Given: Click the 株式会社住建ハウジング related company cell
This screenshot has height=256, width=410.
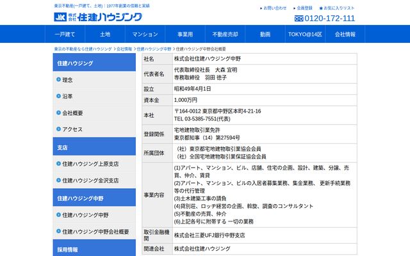Looking at the screenshot, I should pyautogui.click(x=265, y=249).
